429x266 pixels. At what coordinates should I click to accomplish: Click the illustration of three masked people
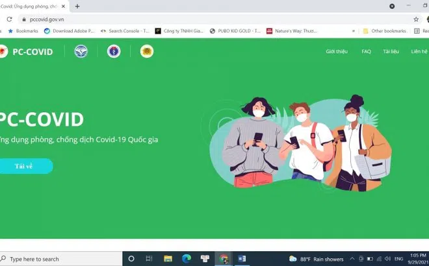click(x=300, y=143)
